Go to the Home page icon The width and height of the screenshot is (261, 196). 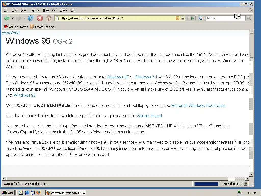point(49,18)
